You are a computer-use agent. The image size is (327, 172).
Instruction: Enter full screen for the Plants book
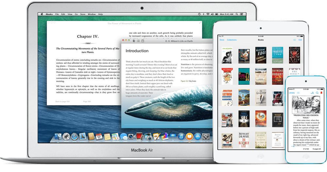point(200,23)
